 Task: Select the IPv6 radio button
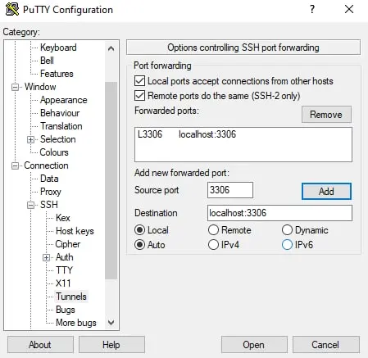(x=287, y=245)
